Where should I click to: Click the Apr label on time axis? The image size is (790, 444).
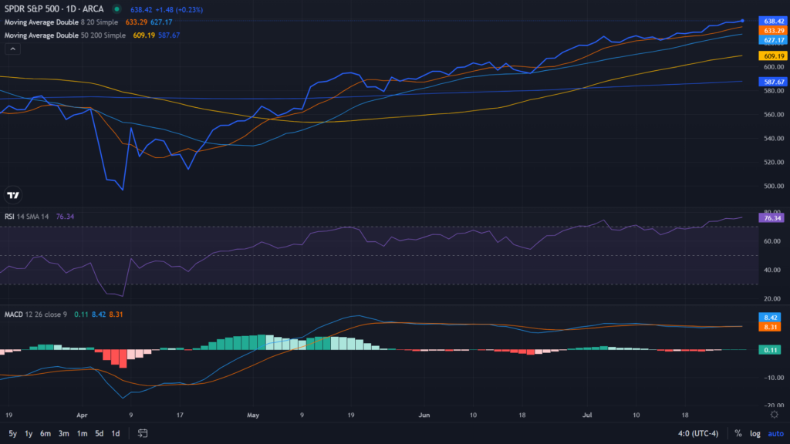tap(82, 415)
